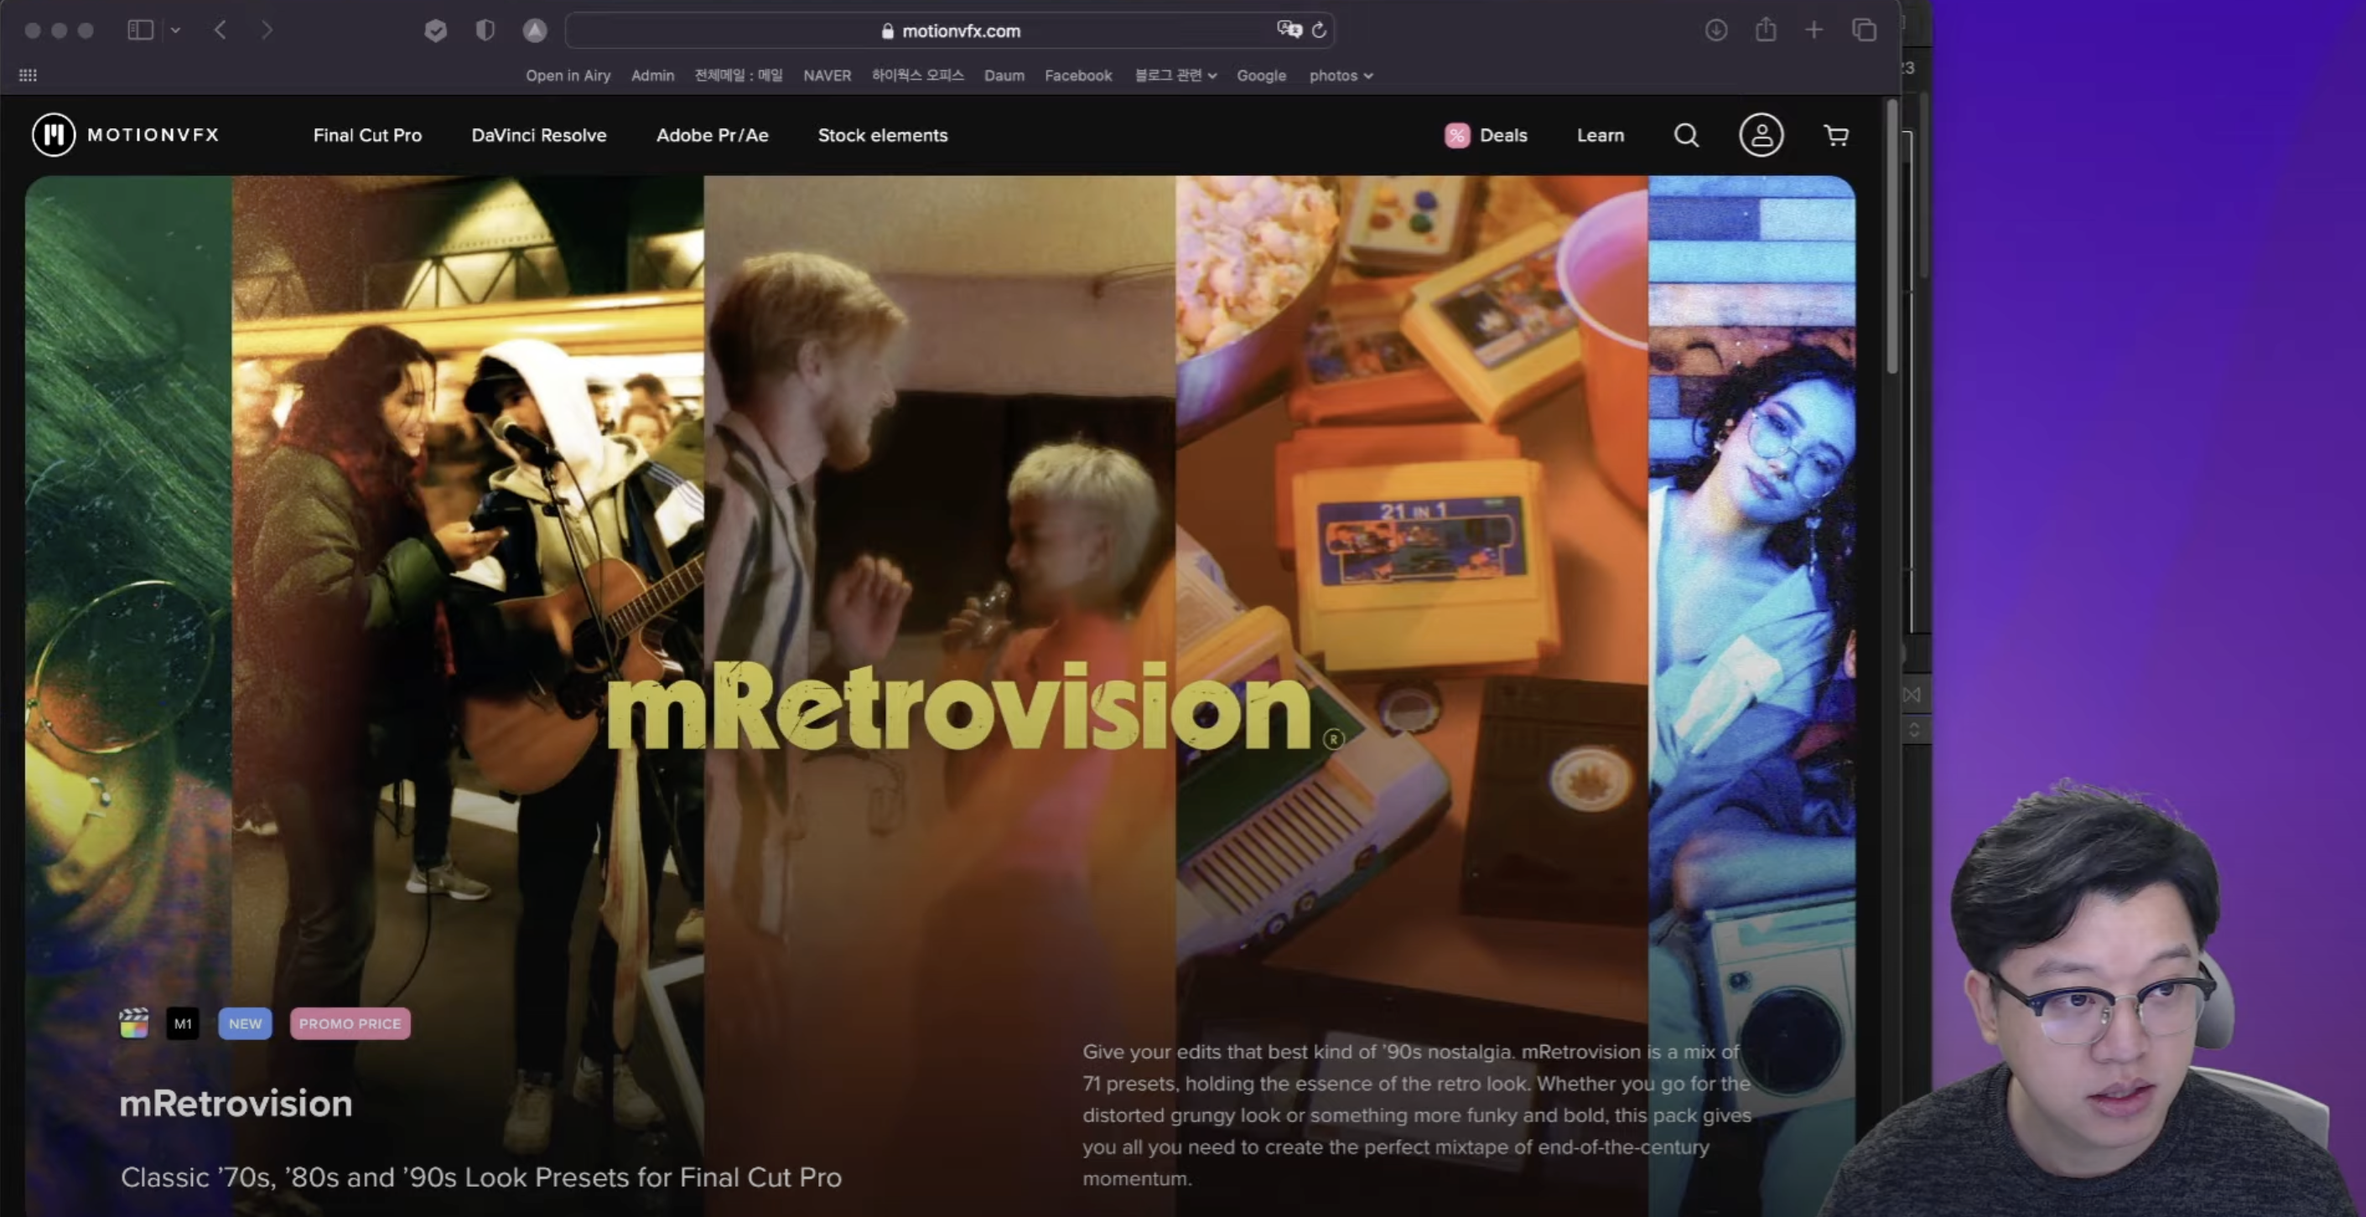Open the DaVinci Resolve menu
Screen dimensions: 2366x1217
pos(539,135)
